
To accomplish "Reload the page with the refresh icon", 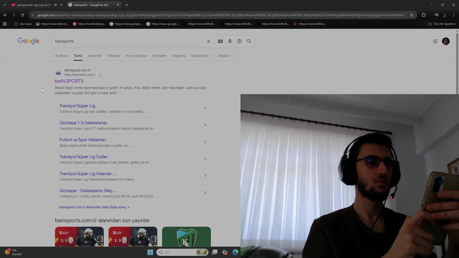I will (x=22, y=15).
